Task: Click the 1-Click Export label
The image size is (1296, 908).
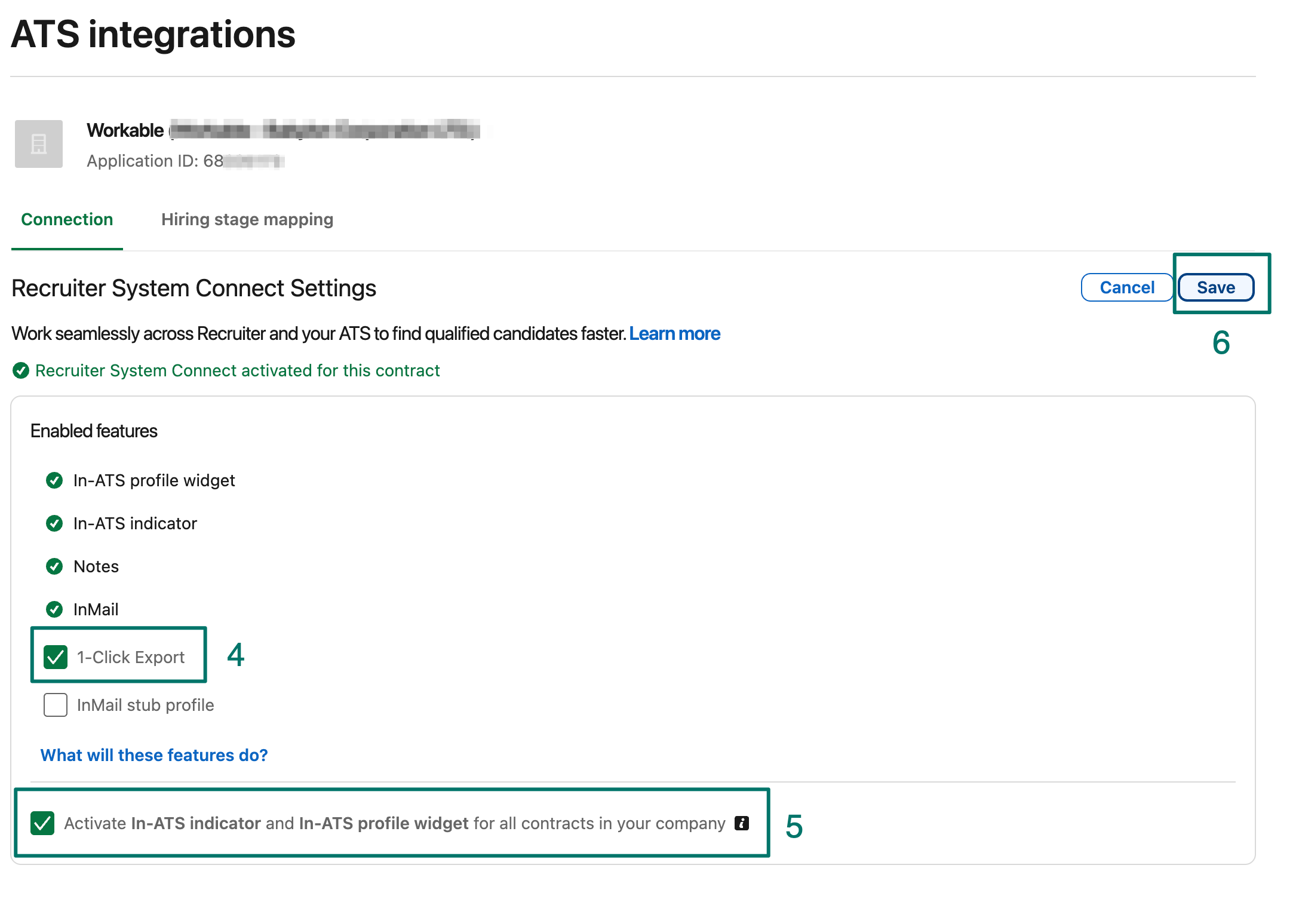Action: [x=131, y=657]
